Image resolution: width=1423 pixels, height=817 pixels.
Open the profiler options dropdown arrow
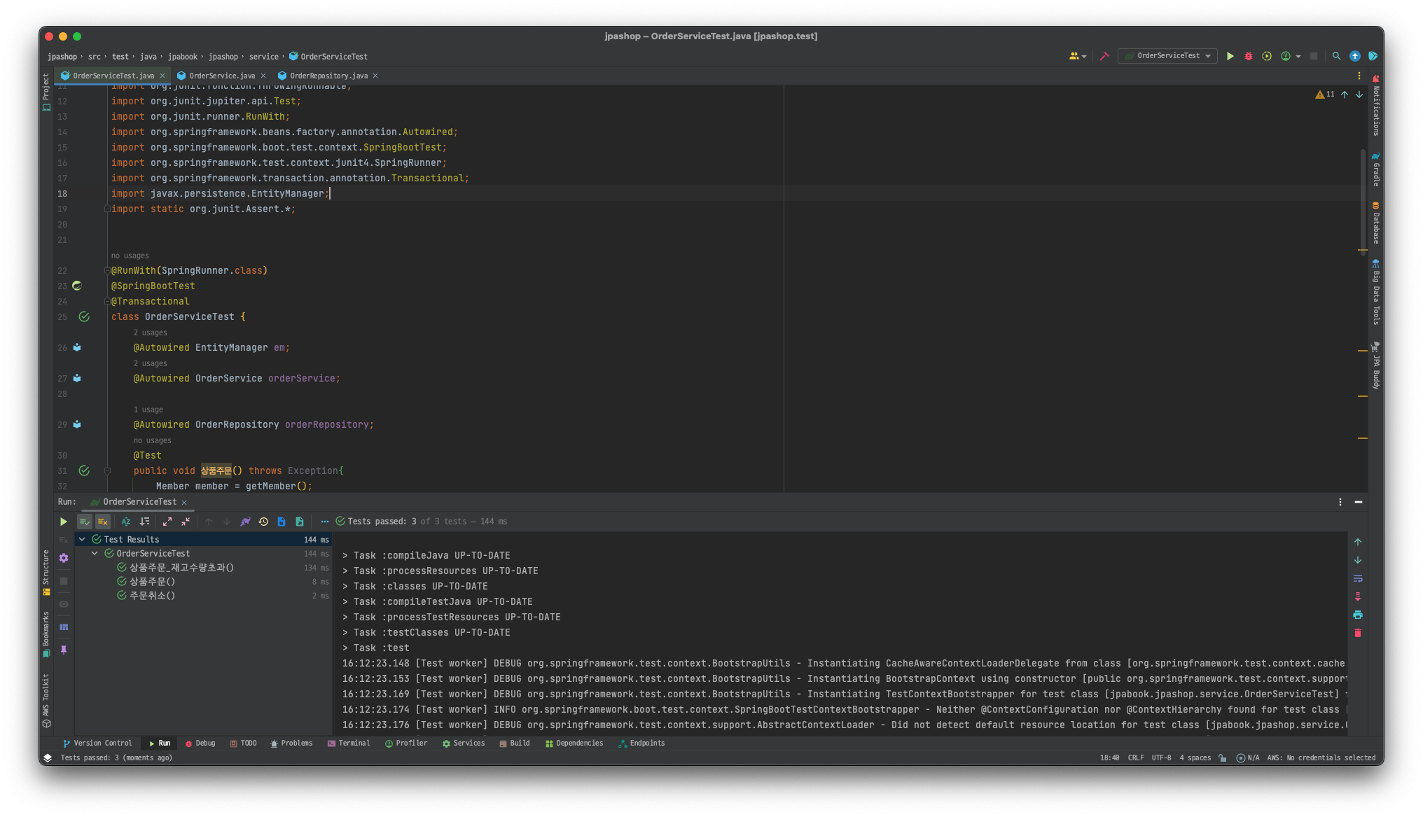tap(1298, 57)
